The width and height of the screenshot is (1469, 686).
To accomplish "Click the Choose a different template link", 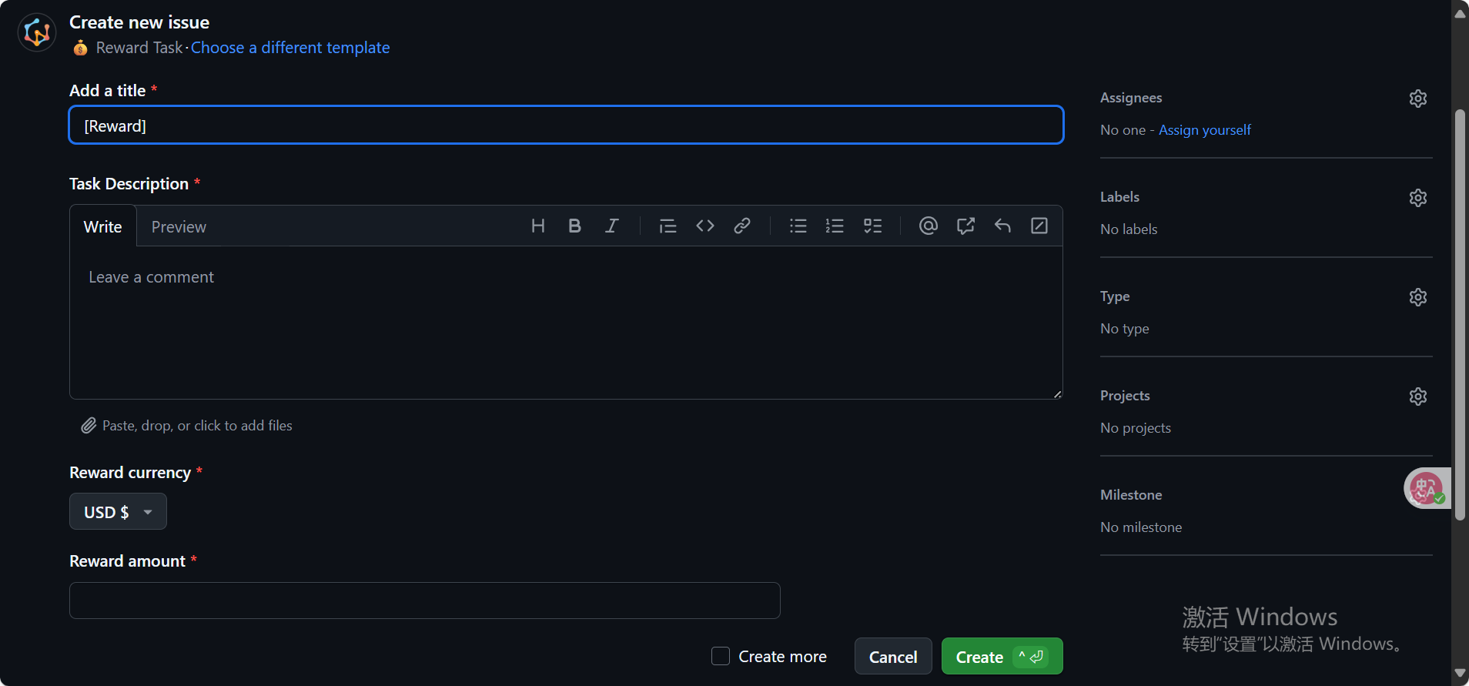I will point(290,48).
